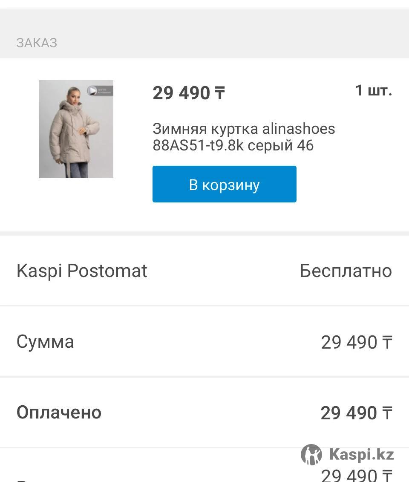Image resolution: width=409 pixels, height=482 pixels.
Task: Tap the «1 шт.» quantity label
Action: tap(373, 90)
